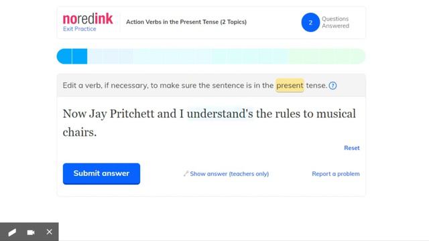Click the blue 2 questions answered badge
The image size is (429, 241).
(x=310, y=22)
